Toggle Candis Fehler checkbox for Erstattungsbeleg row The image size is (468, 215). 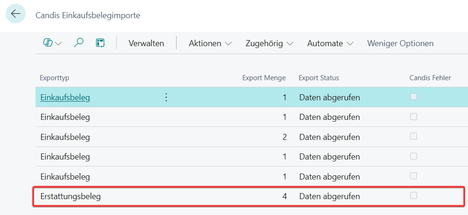pos(413,196)
